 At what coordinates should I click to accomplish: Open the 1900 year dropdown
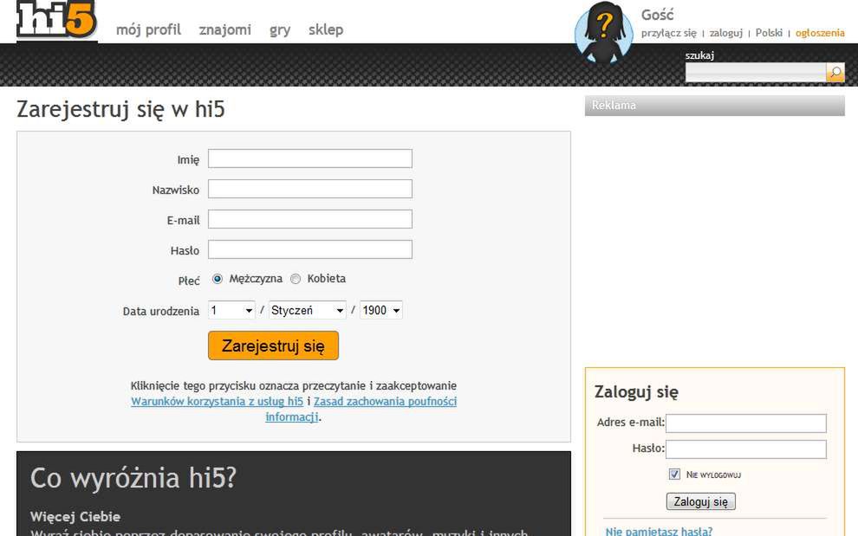380,310
